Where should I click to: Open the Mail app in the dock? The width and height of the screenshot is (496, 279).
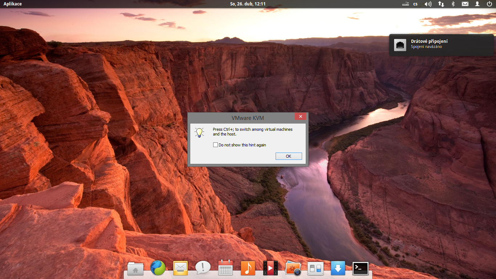pos(180,268)
